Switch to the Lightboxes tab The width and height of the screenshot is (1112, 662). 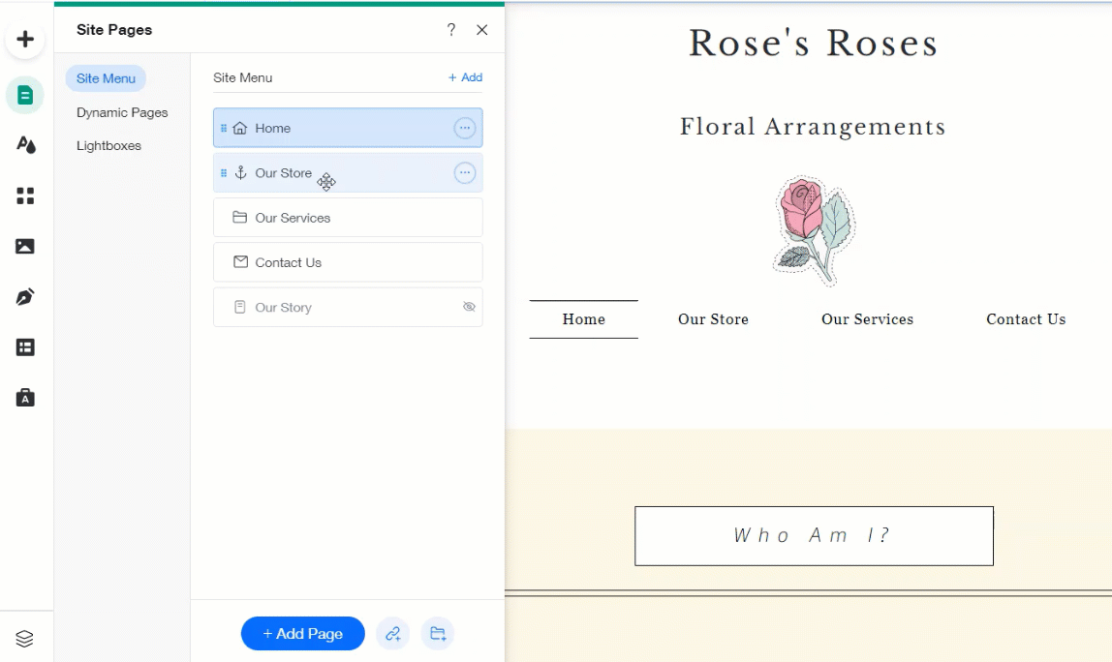coord(108,145)
